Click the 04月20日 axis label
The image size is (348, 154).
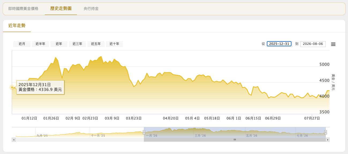[x=171, y=118]
